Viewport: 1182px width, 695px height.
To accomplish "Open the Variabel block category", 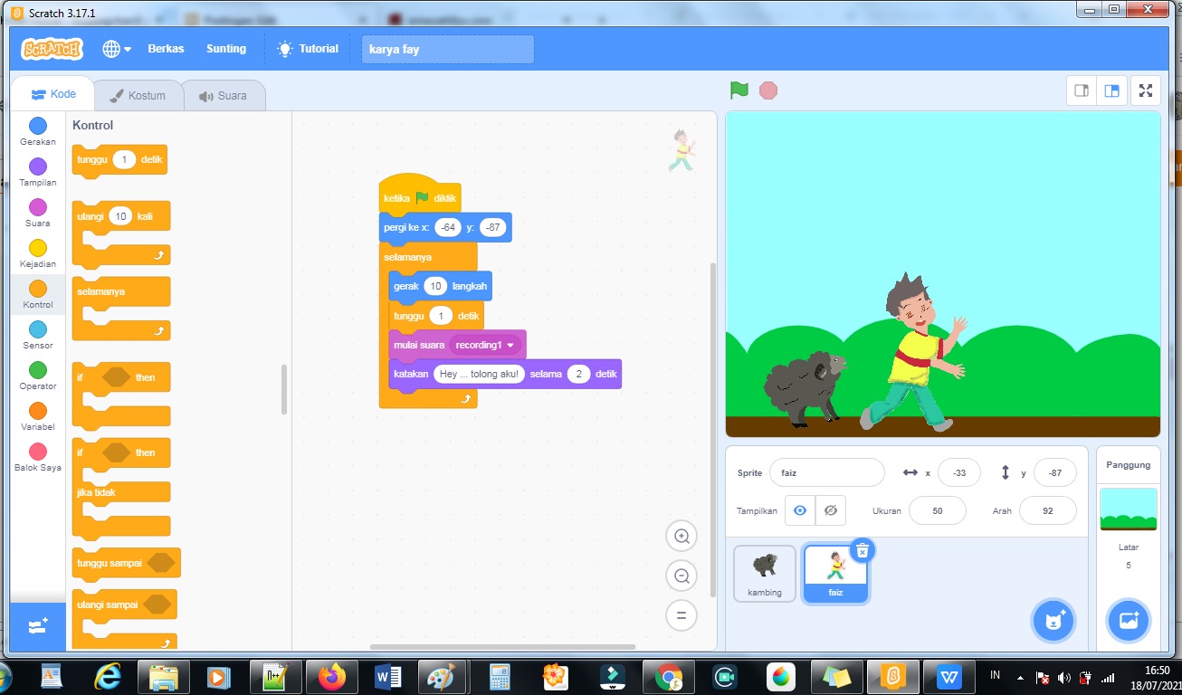I will click(36, 412).
